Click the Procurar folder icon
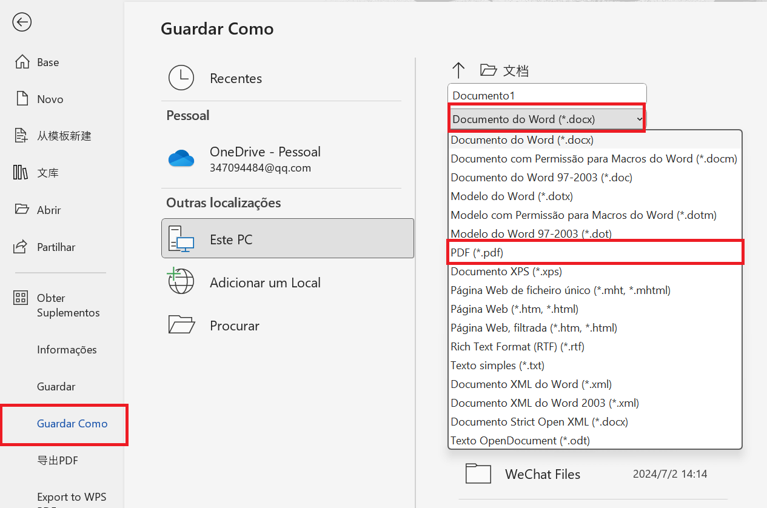The height and width of the screenshot is (508, 767). (x=181, y=325)
